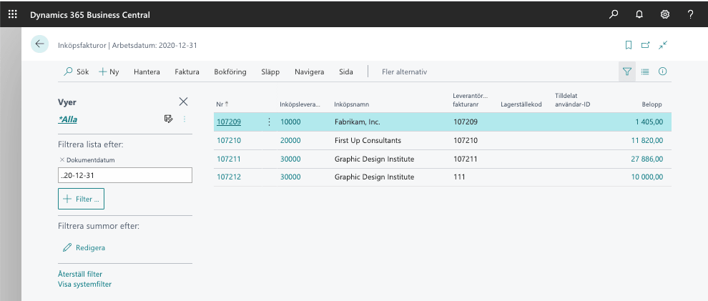
Task: Select Graphic Design Institute in row 107211
Action: click(x=374, y=159)
